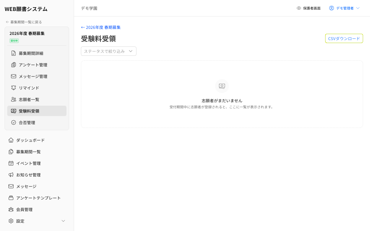Click the stack icon beside アンケートテンプレート
The height and width of the screenshot is (231, 370).
pyautogui.click(x=11, y=198)
